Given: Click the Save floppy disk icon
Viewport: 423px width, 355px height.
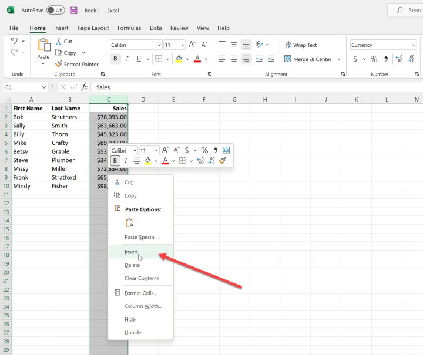Looking at the screenshot, I should tap(73, 11).
